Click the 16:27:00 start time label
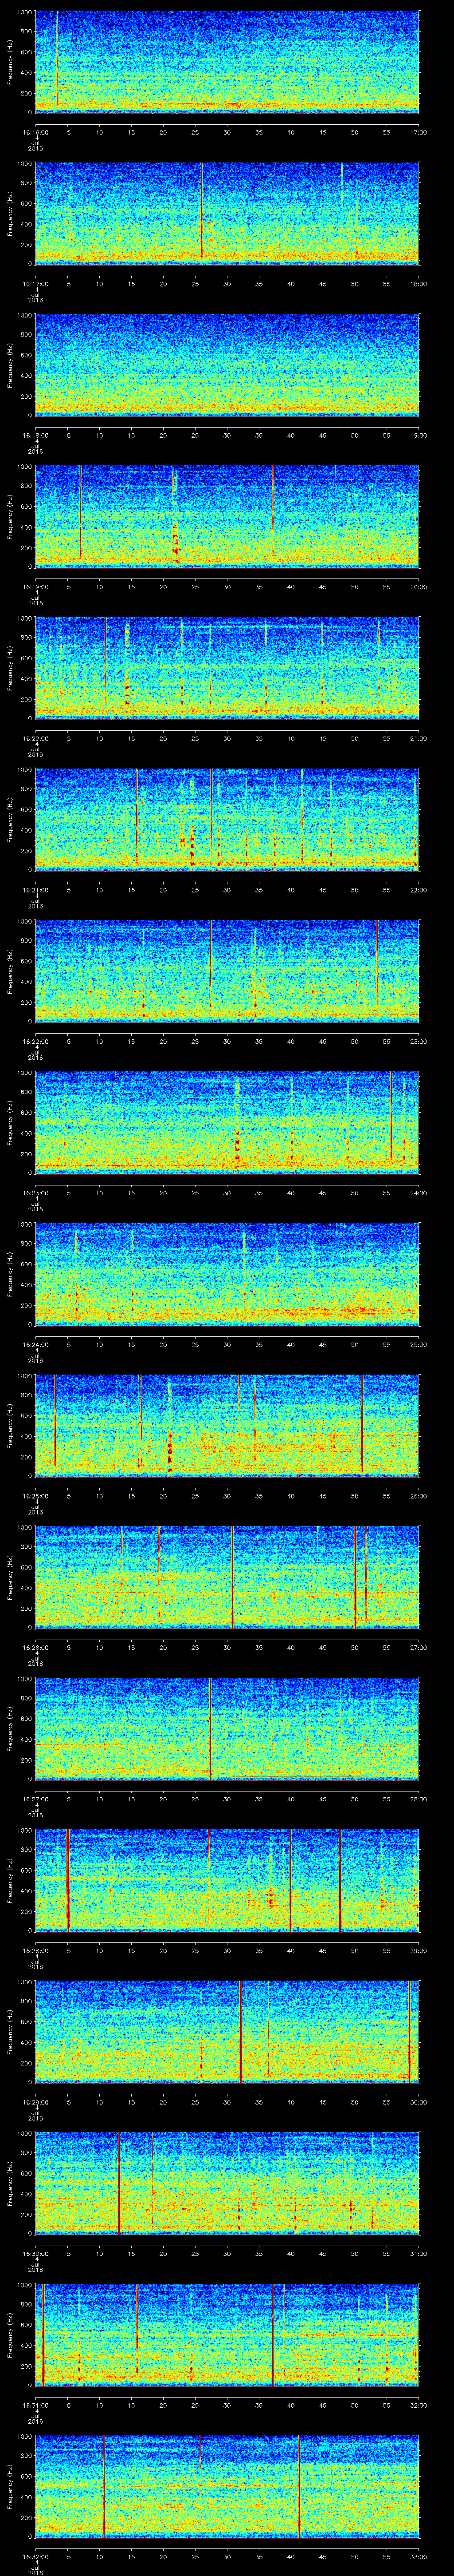 coord(35,1799)
